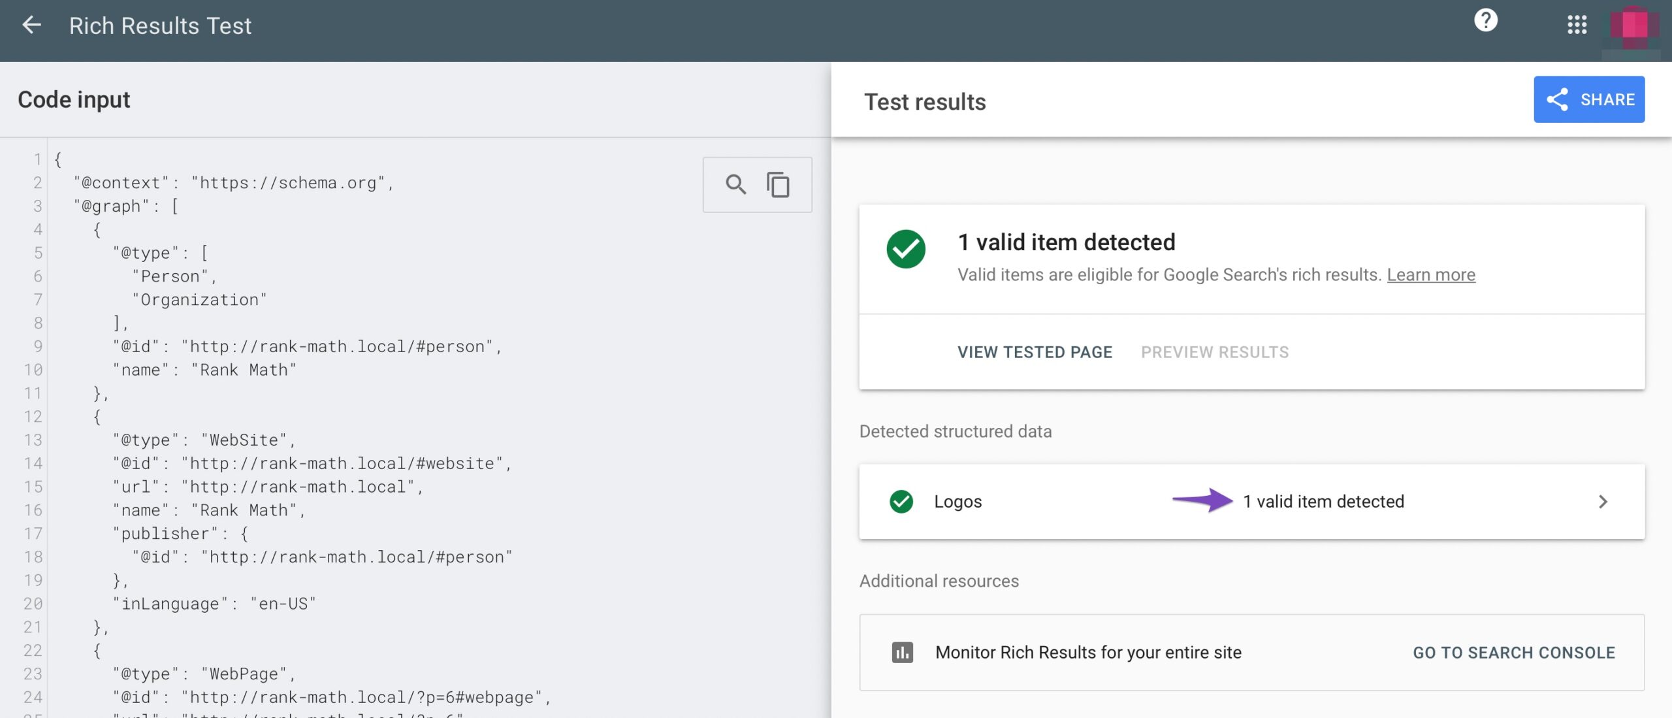Open PREVIEW RESULTS
The height and width of the screenshot is (718, 1672).
tap(1215, 352)
